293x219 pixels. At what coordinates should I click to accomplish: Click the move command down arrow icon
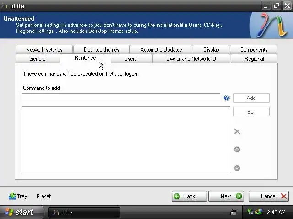click(x=237, y=168)
